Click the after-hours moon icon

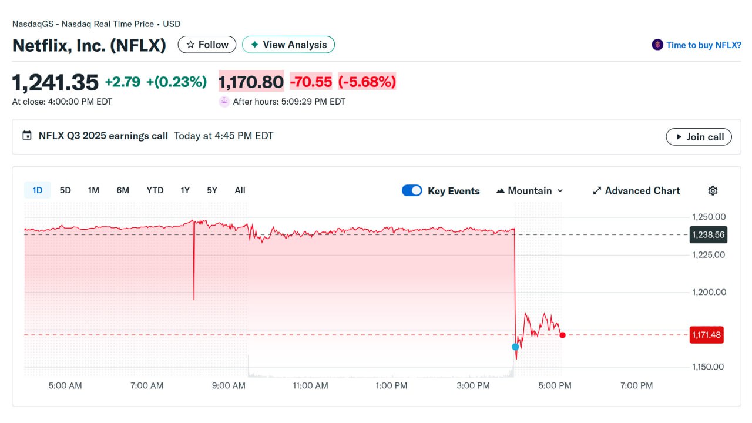tap(224, 101)
